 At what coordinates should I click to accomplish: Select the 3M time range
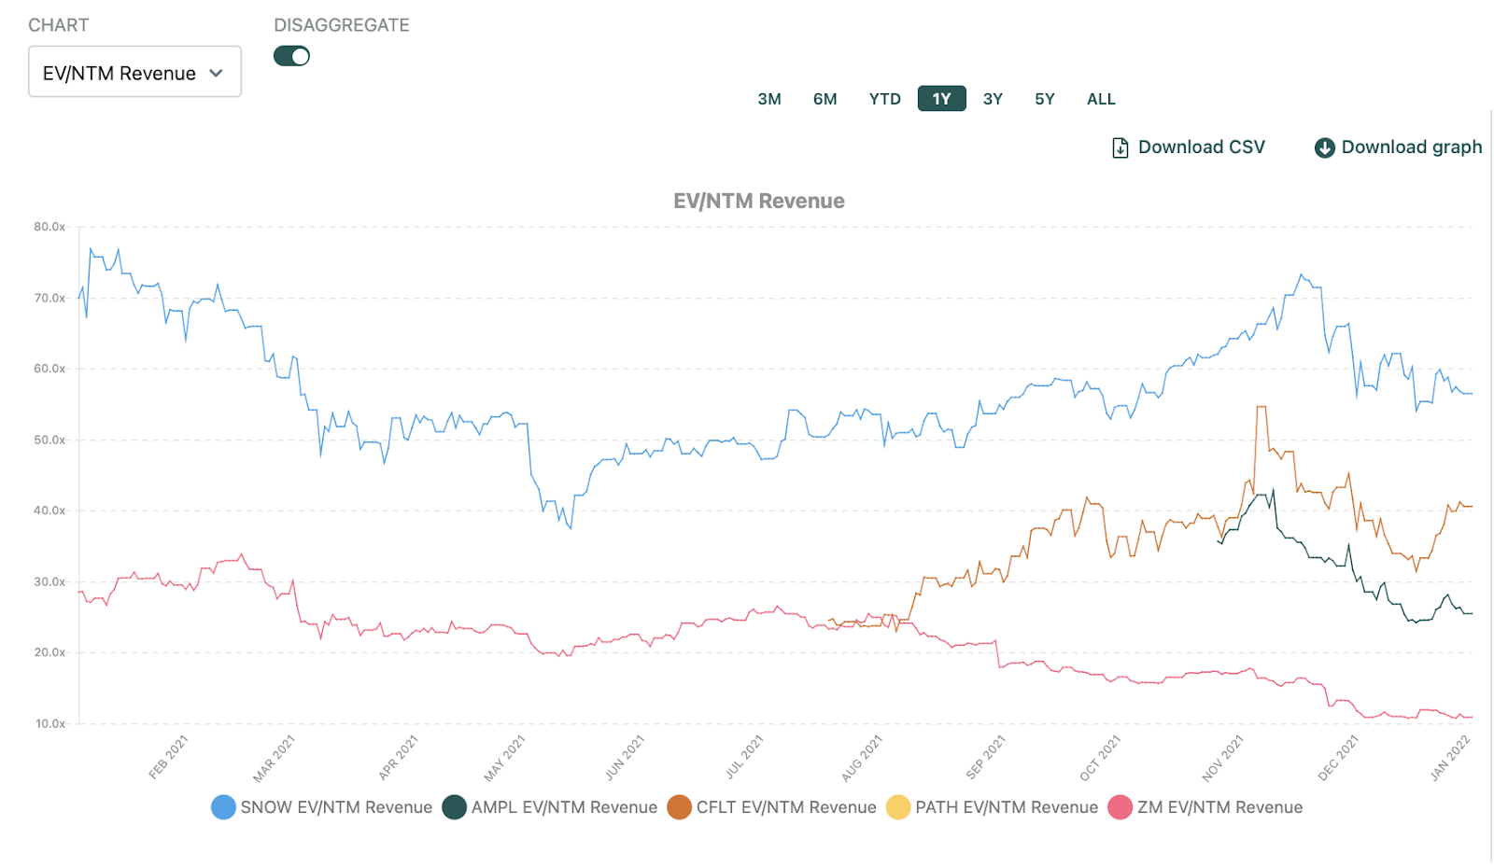click(769, 99)
